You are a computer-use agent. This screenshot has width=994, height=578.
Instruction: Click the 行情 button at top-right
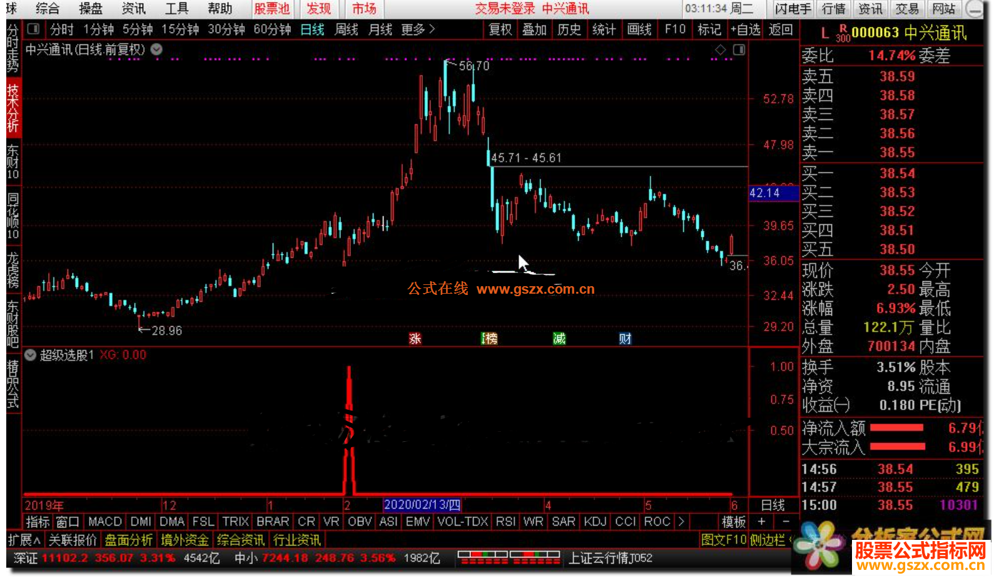tap(833, 9)
